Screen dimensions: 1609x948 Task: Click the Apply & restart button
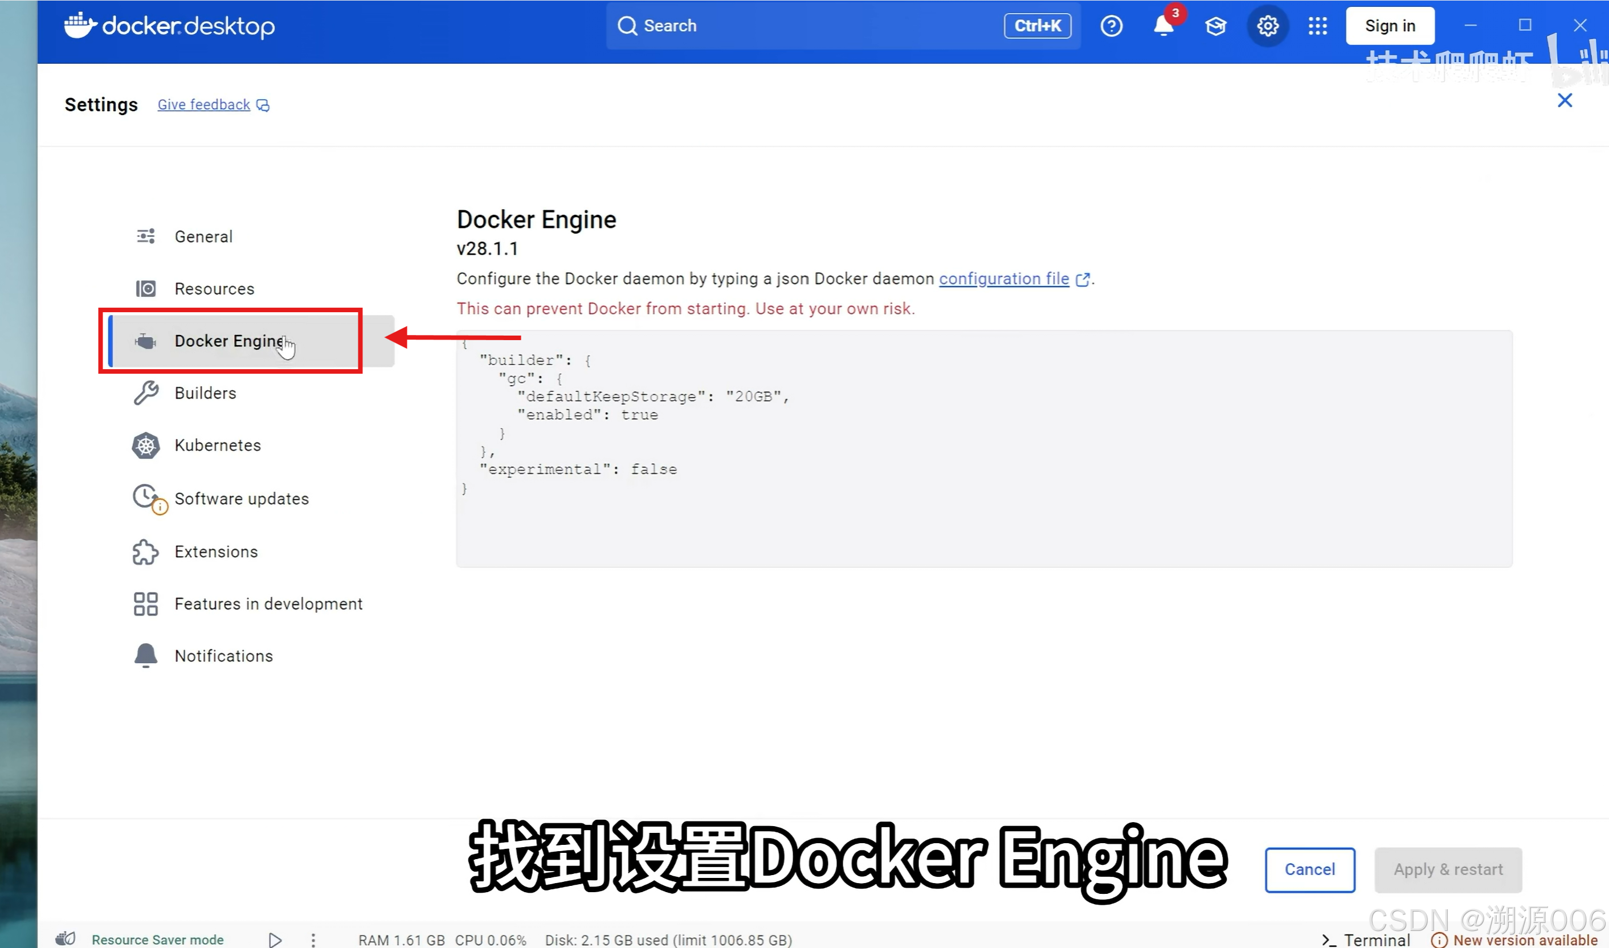pyautogui.click(x=1448, y=869)
